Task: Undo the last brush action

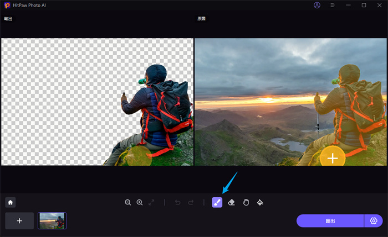Action: [x=177, y=203]
